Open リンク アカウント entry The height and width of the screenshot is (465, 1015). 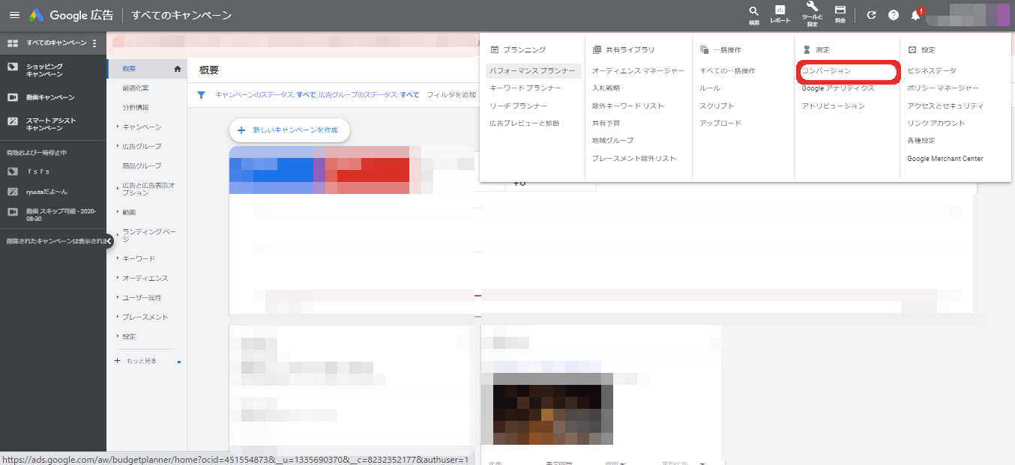[936, 124]
